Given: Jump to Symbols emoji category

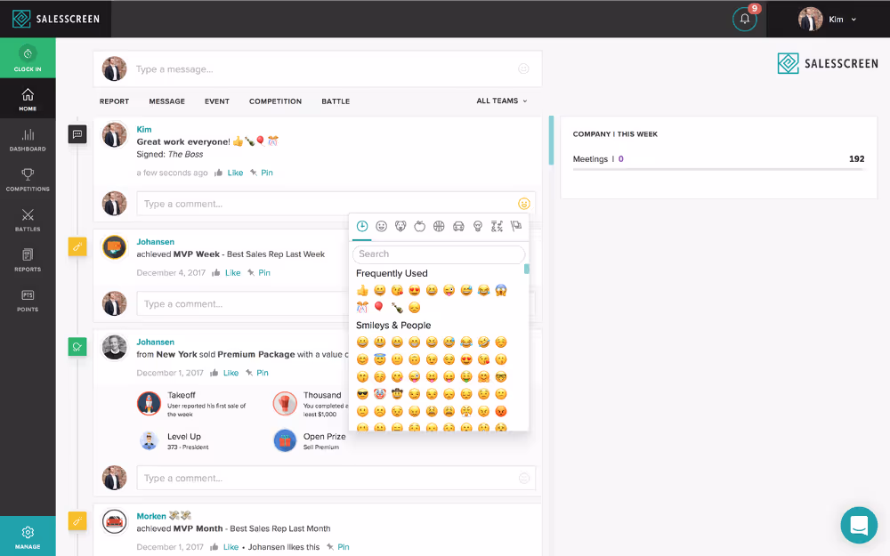Looking at the screenshot, I should tap(497, 226).
